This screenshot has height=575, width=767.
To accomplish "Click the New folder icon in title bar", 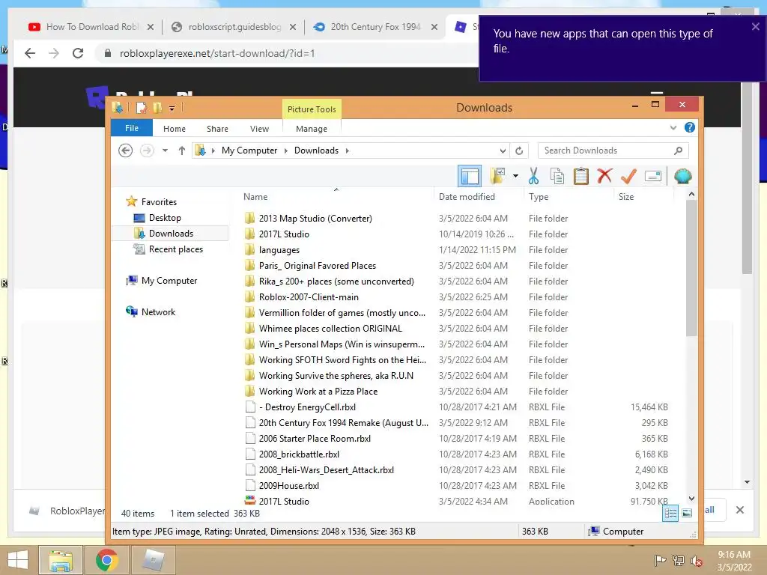I will tap(157, 108).
